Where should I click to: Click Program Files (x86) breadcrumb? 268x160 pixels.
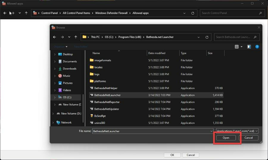coord(130,37)
